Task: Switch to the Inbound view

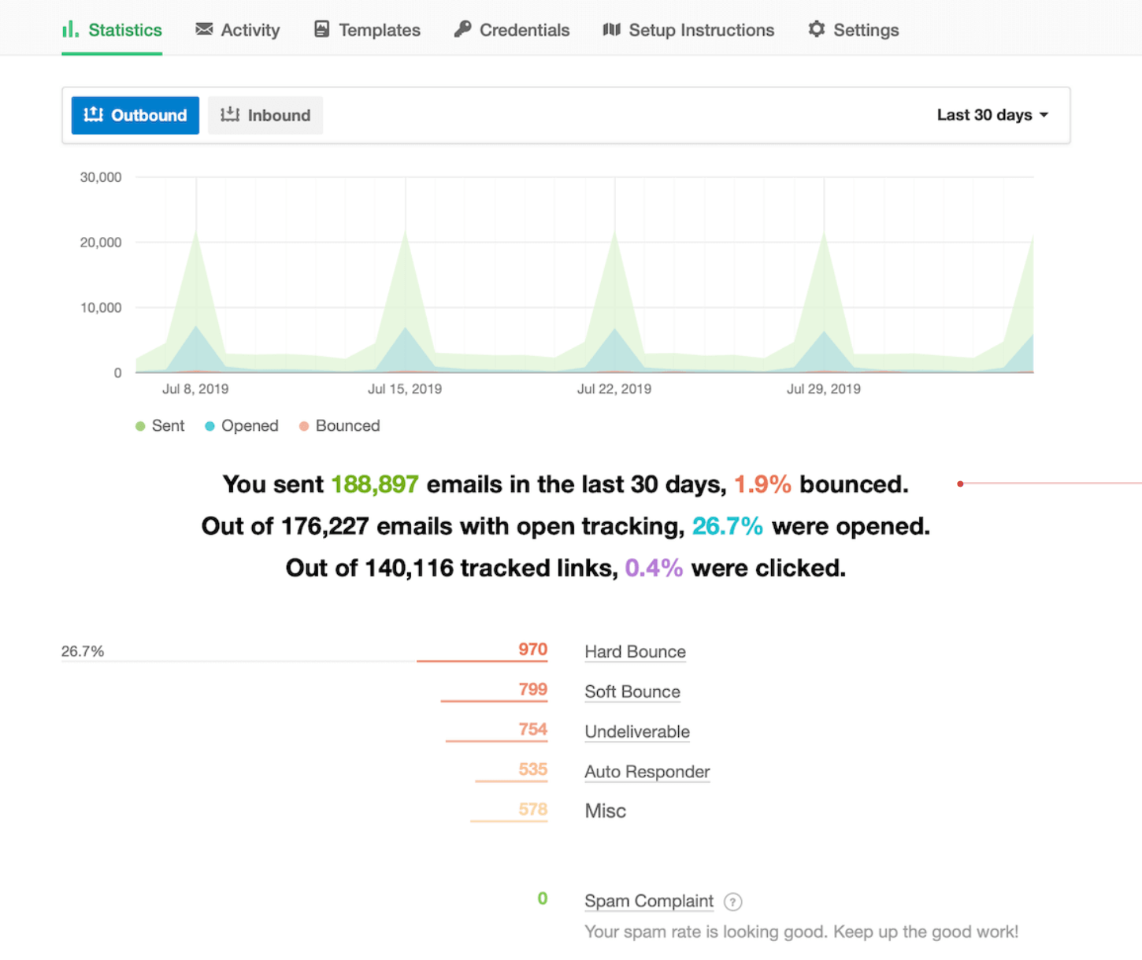Action: [265, 114]
